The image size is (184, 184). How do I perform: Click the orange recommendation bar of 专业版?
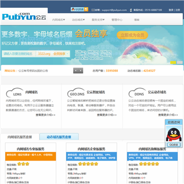point(31,156)
